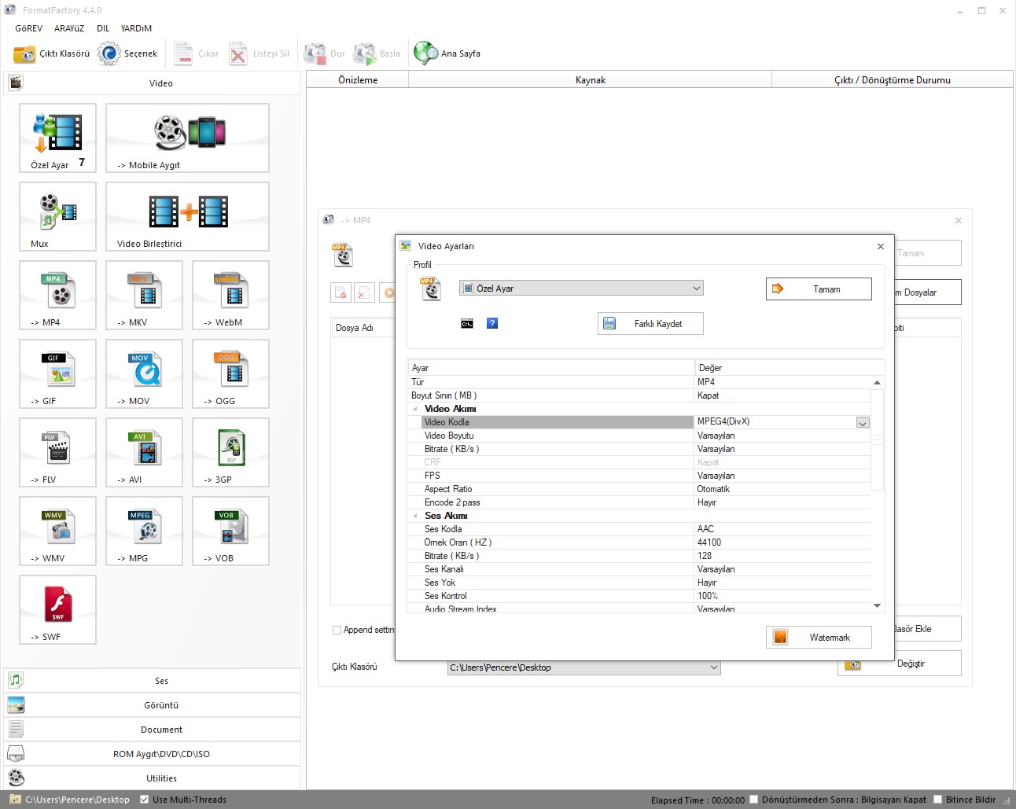Select the Boyut Sınırı ( MB ) row
1016x809 pixels.
tap(639, 395)
